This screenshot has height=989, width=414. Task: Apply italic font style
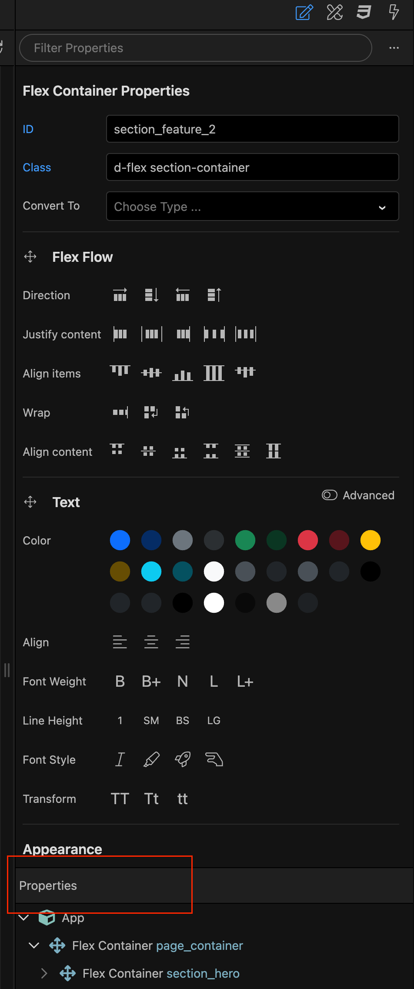tap(120, 759)
